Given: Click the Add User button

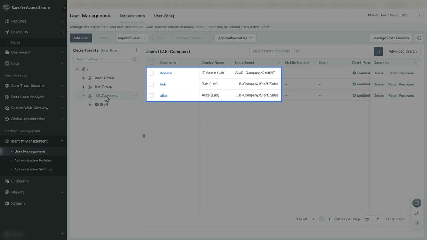Looking at the screenshot, I should pos(81,38).
